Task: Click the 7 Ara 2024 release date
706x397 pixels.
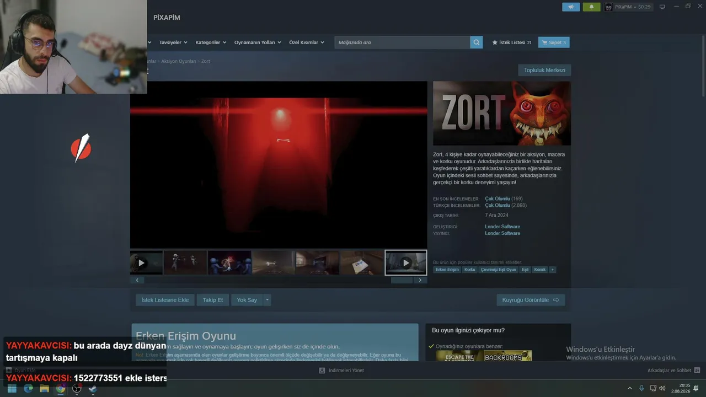Action: pos(496,215)
